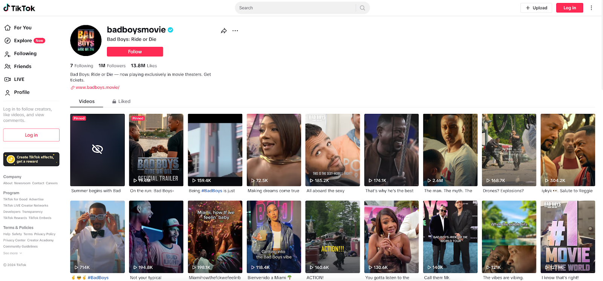The width and height of the screenshot is (603, 281).
Task: Open the Careers footer link
Action: pos(52,183)
